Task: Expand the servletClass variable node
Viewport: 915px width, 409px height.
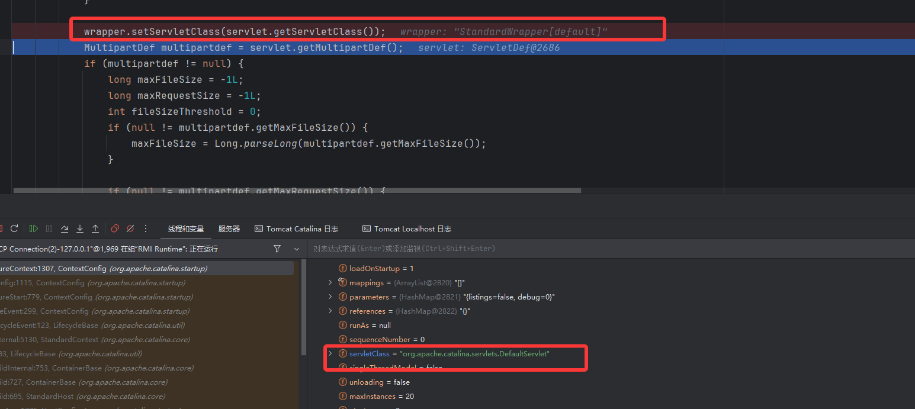Action: point(330,353)
